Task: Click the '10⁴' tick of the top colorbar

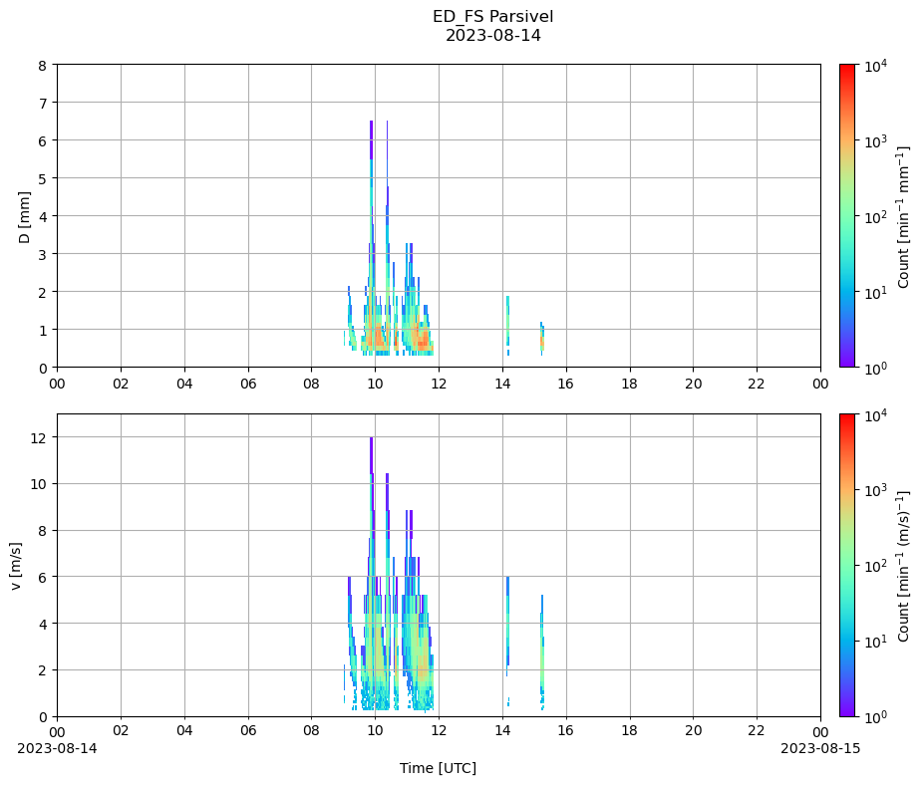Action: [875, 66]
